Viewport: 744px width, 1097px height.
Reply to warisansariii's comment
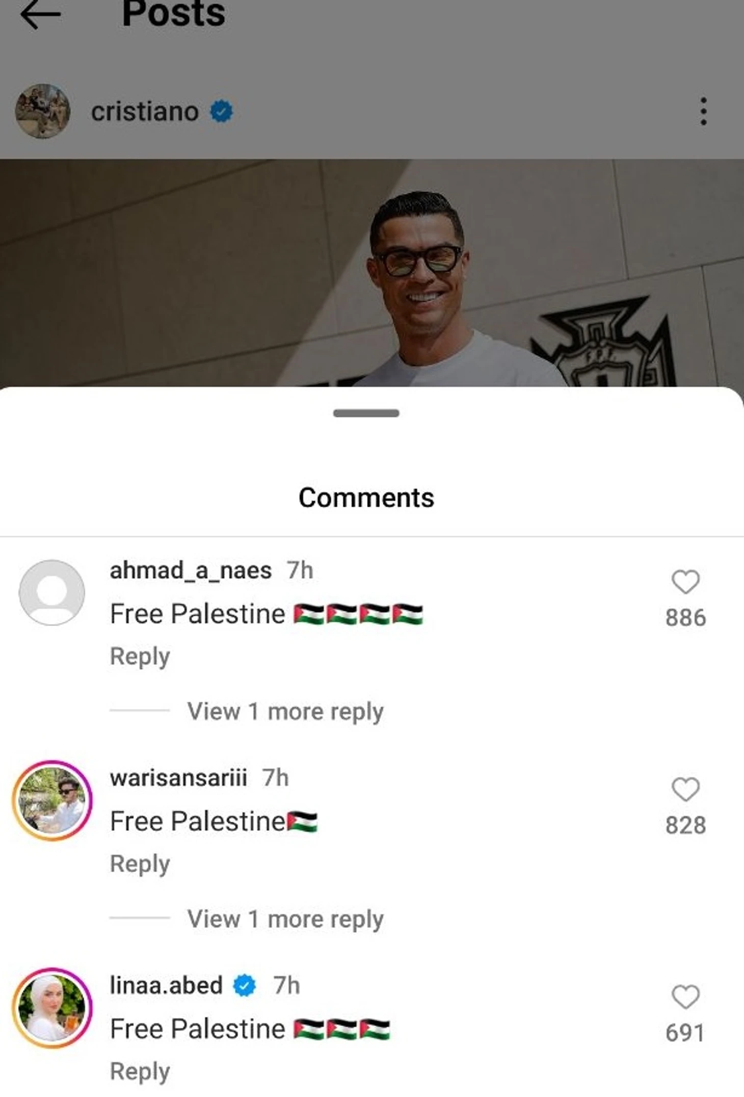pos(140,864)
